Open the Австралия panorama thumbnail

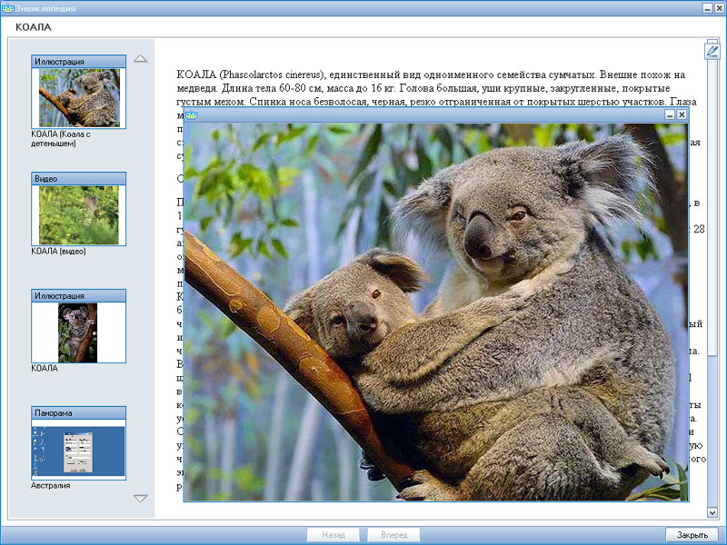pos(79,450)
